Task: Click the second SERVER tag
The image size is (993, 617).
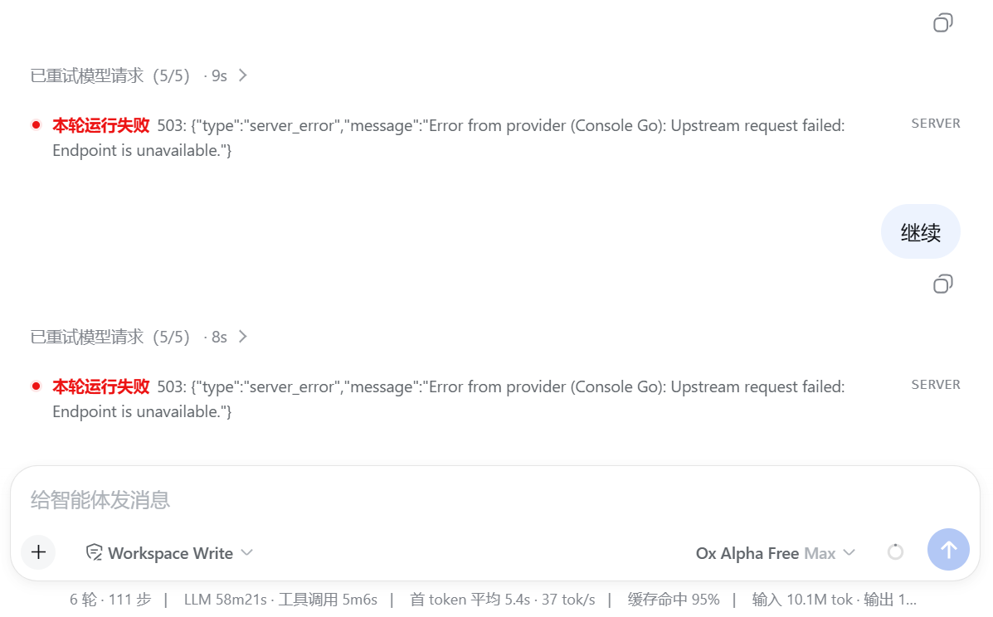Action: click(x=936, y=385)
